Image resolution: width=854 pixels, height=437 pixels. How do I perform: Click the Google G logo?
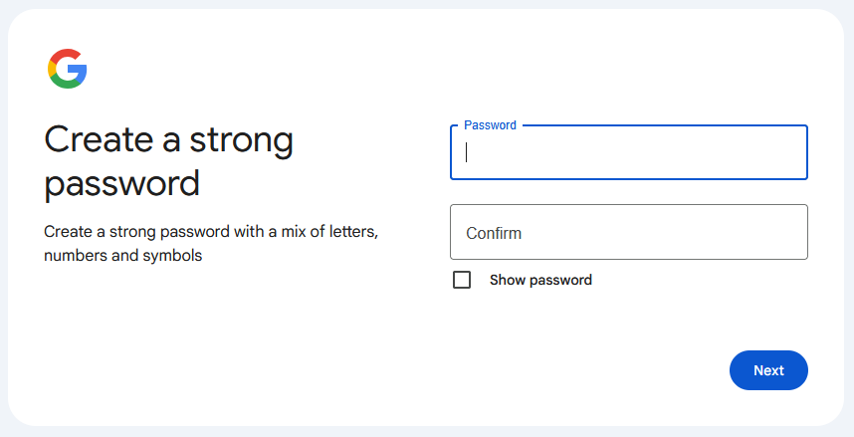pyautogui.click(x=68, y=69)
